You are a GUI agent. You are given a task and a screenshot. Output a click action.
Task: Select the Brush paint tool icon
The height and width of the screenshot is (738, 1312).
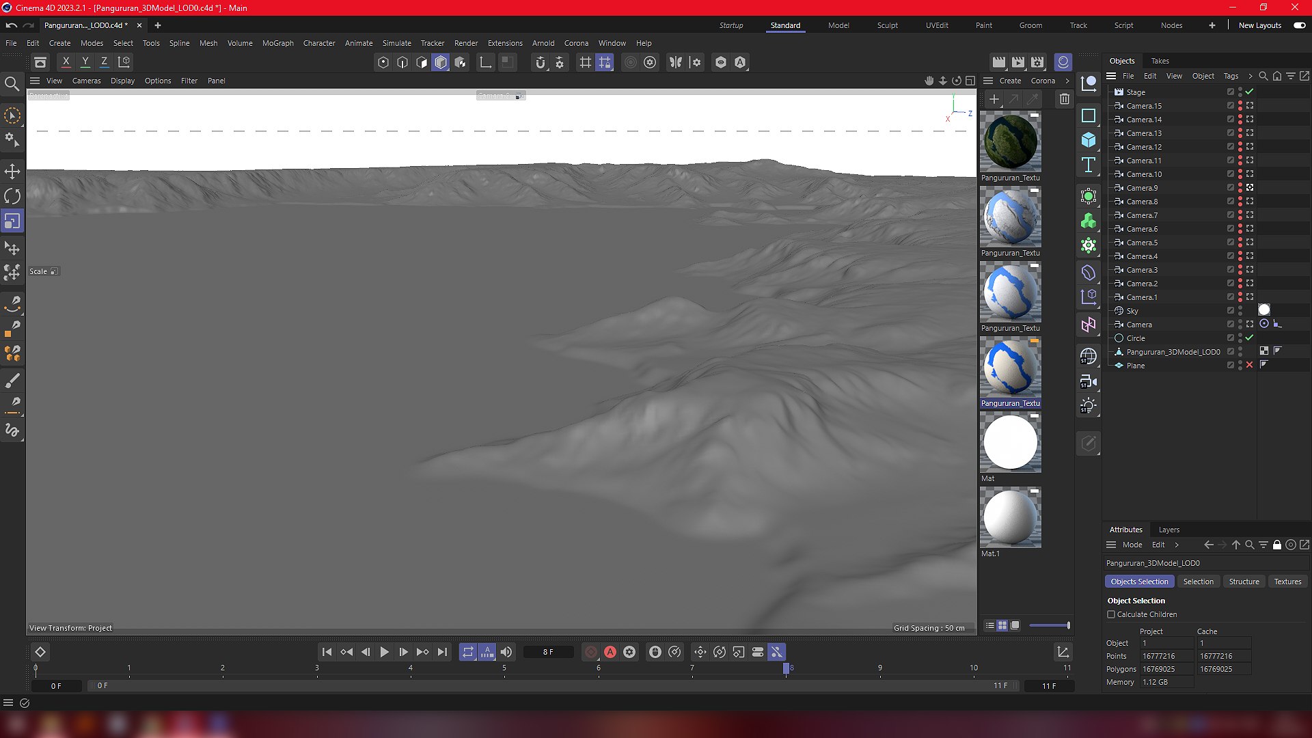pyautogui.click(x=12, y=381)
